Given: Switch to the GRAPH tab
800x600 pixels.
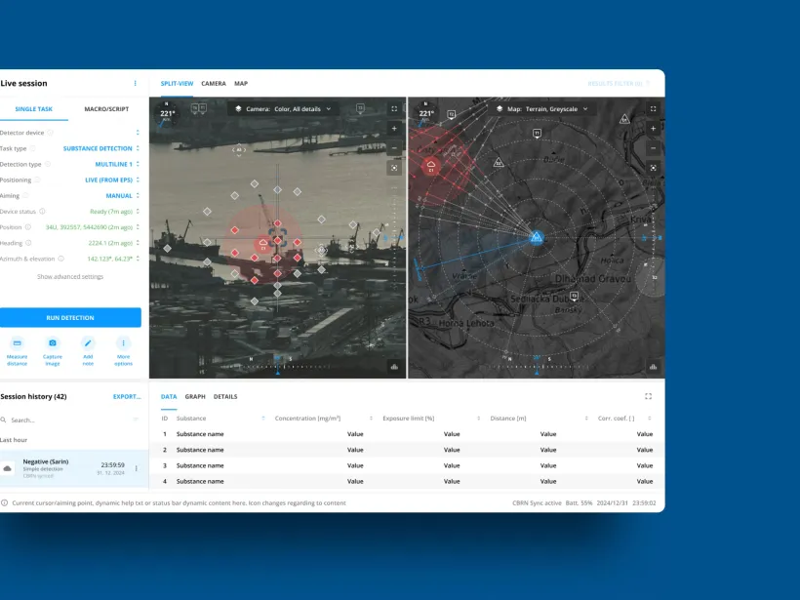Looking at the screenshot, I should tap(192, 396).
